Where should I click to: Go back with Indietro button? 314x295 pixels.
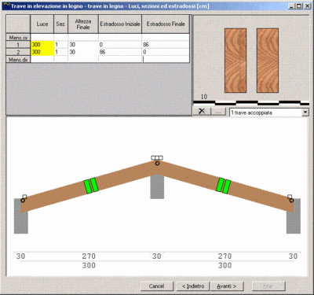coord(193,286)
